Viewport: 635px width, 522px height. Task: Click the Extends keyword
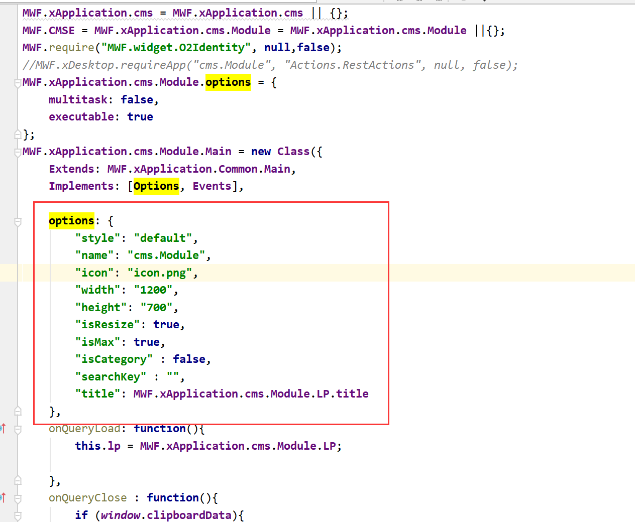[71, 169]
